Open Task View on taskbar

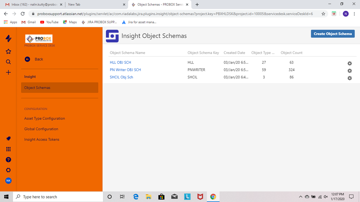point(122,197)
